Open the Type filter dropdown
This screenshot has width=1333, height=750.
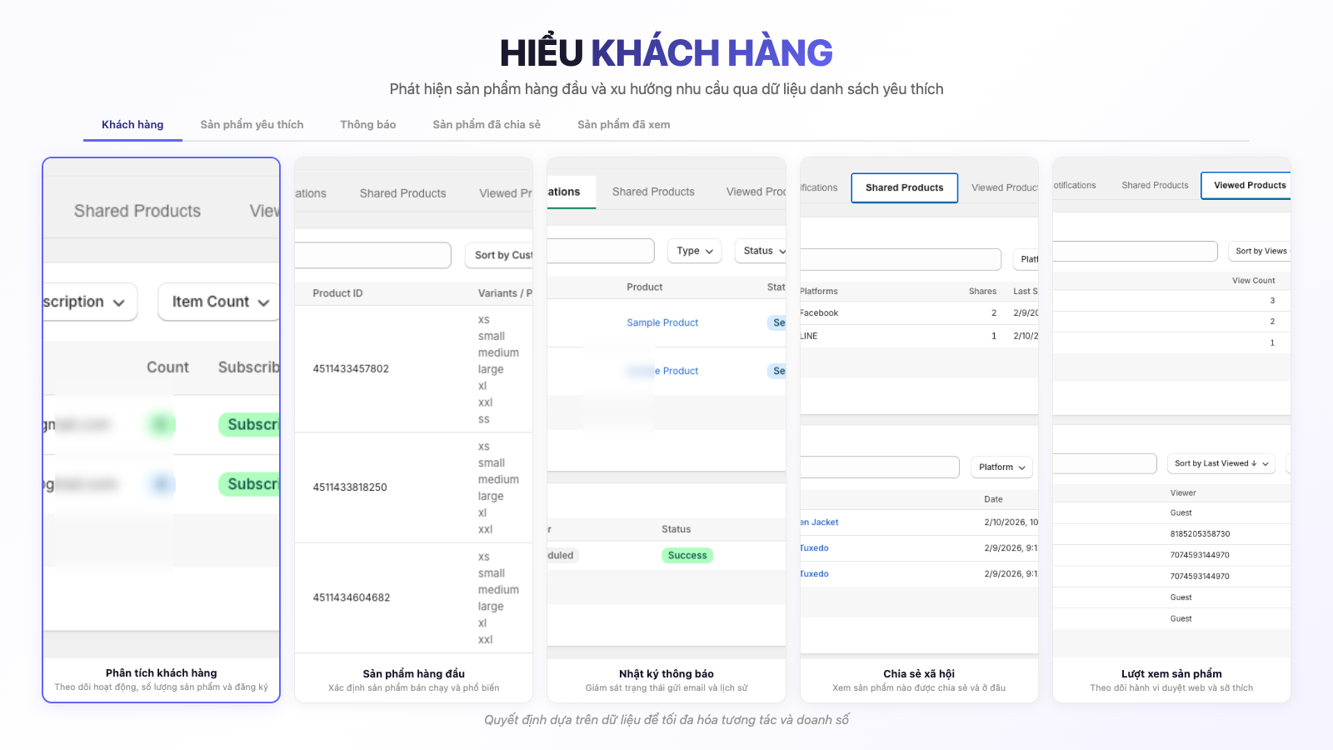pyautogui.click(x=694, y=251)
